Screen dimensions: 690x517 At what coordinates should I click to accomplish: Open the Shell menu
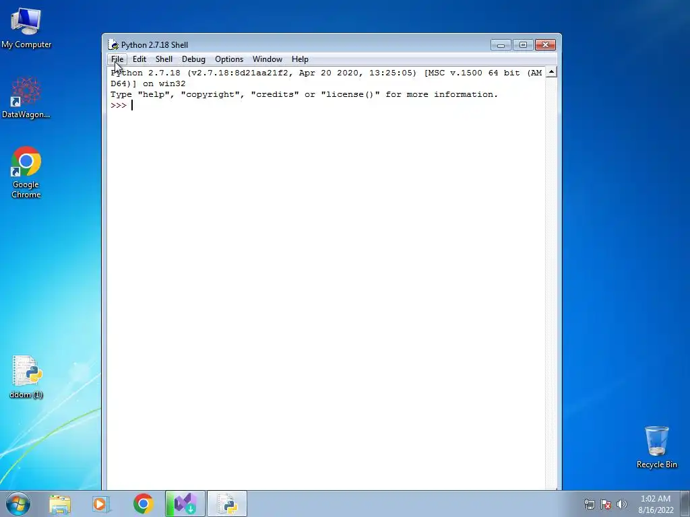pos(164,59)
